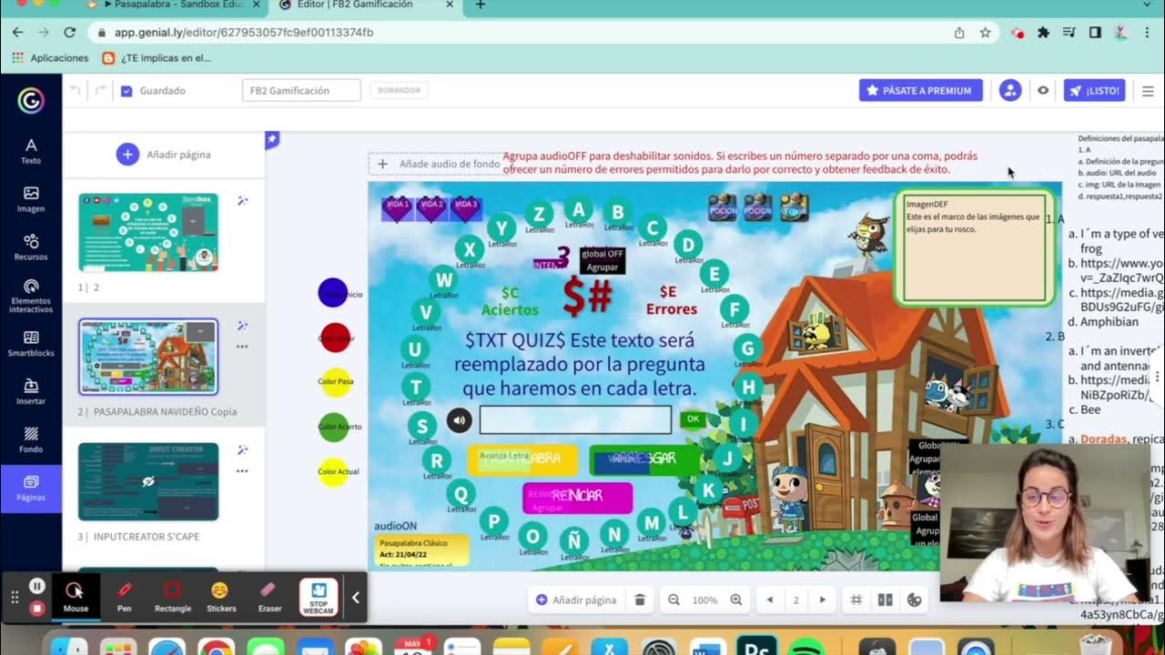This screenshot has width=1165, height=655.
Task: Edit the FB2 Gamificación title field
Action: point(301,90)
